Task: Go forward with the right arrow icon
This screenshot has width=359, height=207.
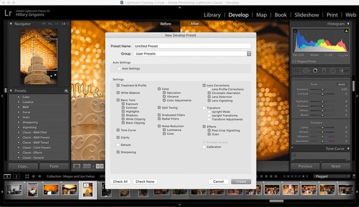Action: click(39, 176)
